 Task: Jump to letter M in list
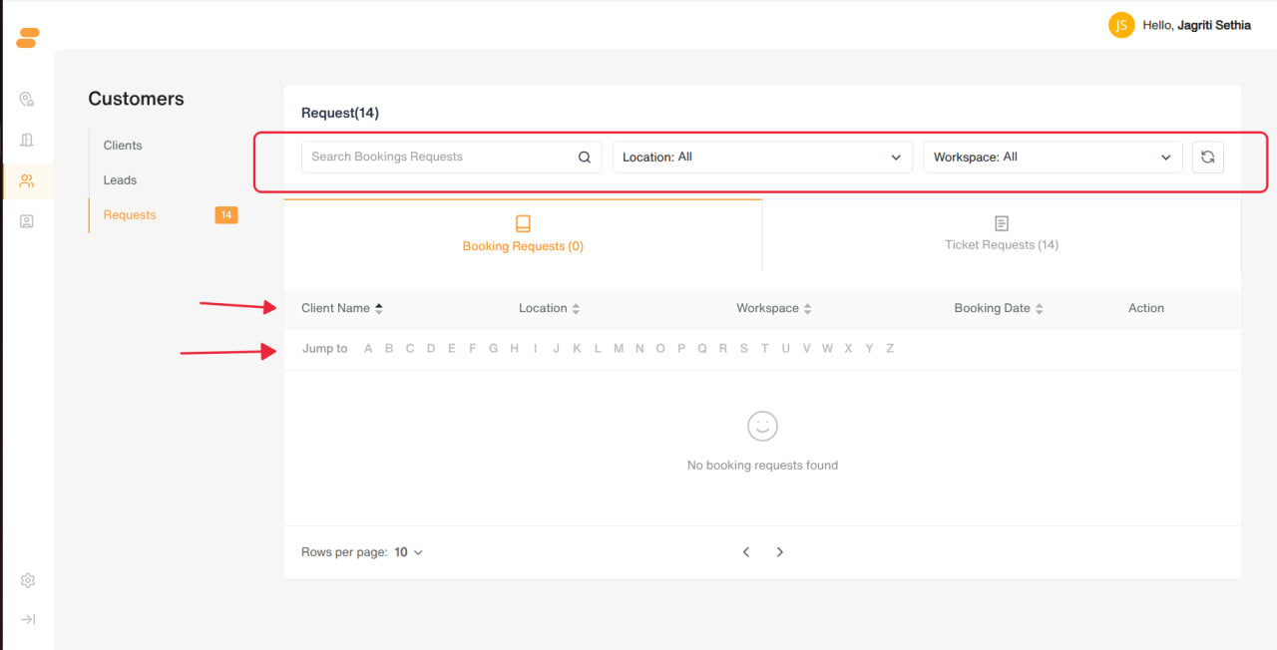point(619,348)
